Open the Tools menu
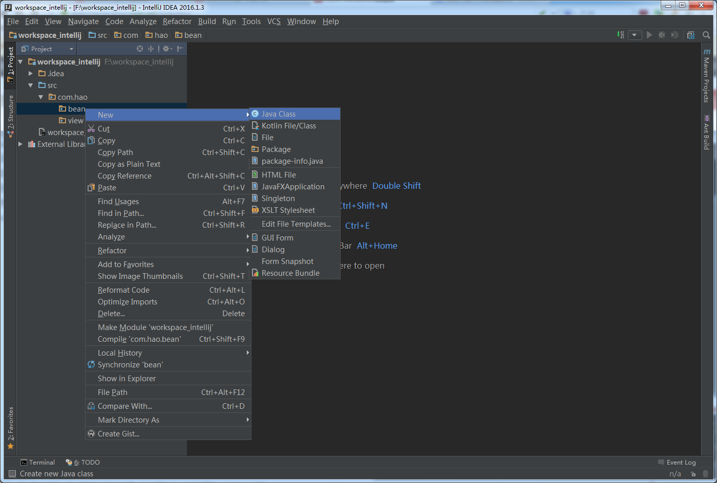 point(251,21)
